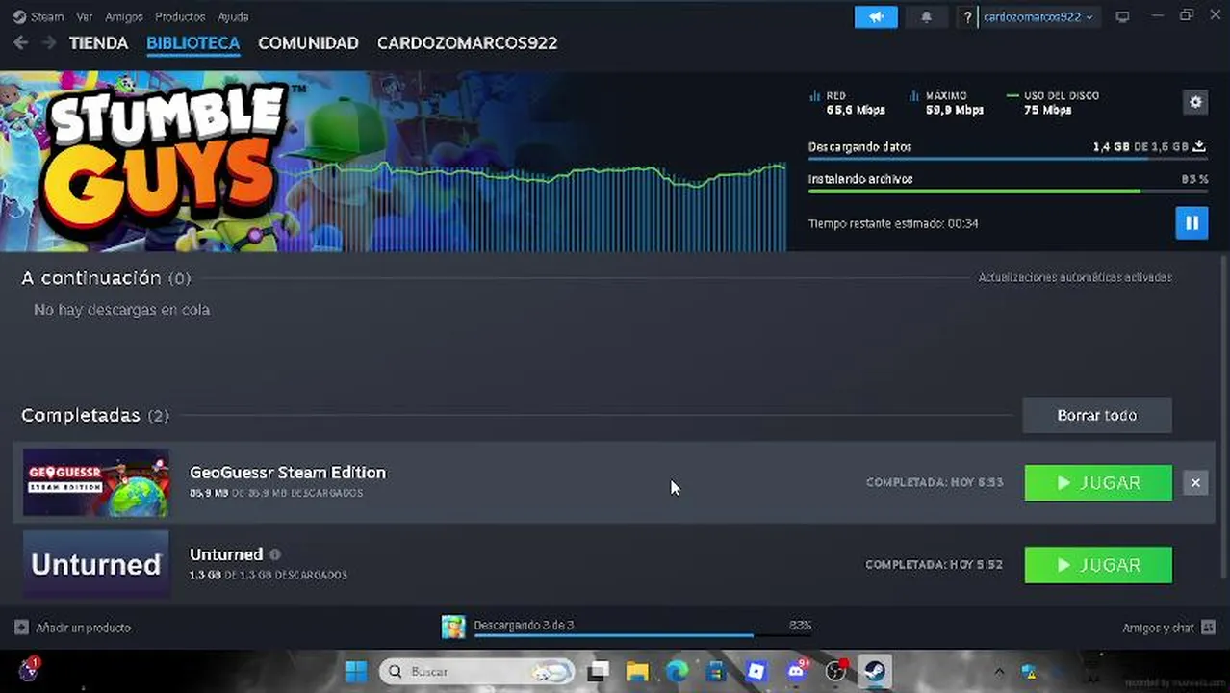Click the Buscar taskbar search box
Image resolution: width=1230 pixels, height=693 pixels.
pos(477,671)
